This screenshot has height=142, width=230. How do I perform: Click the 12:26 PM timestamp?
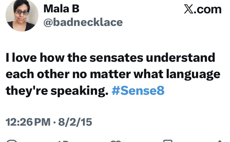pyautogui.click(x=28, y=122)
